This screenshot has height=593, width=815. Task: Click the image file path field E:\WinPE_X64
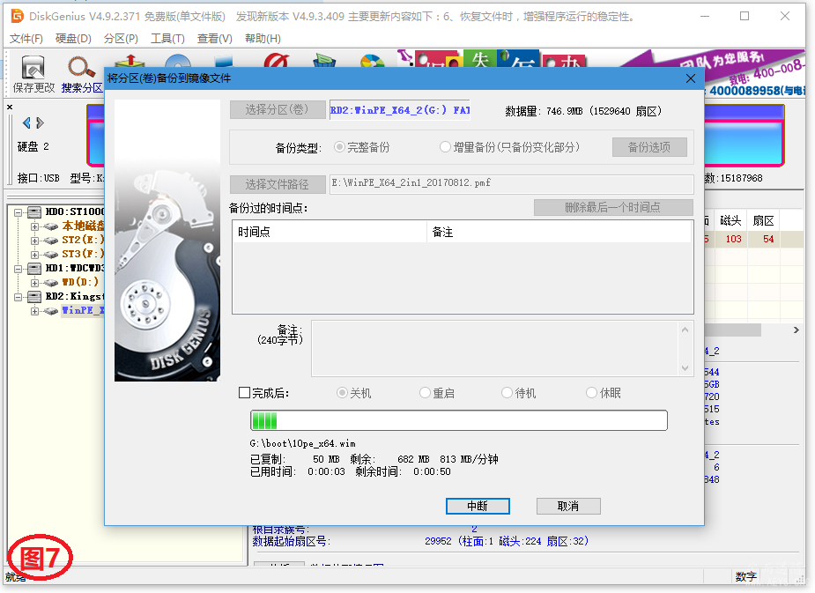[x=511, y=183]
